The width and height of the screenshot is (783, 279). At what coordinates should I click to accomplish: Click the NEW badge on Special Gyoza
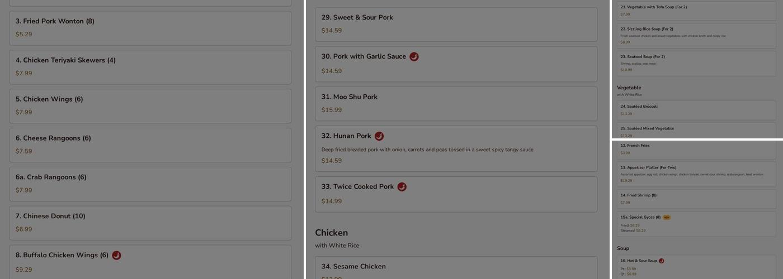coord(666,218)
